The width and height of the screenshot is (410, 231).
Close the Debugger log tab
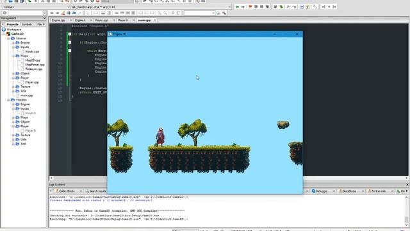[334, 191]
